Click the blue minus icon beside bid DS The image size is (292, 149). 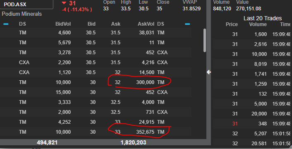pyautogui.click(x=6, y=24)
